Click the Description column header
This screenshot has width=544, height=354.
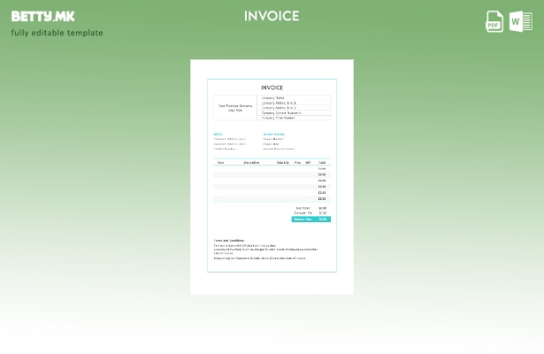(x=252, y=163)
